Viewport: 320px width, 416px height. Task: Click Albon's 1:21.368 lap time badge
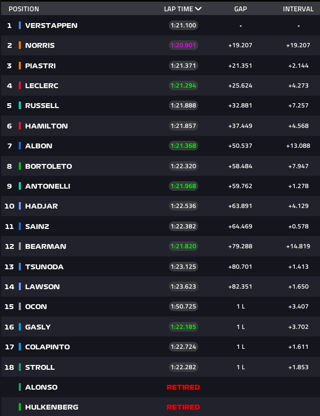tap(183, 146)
